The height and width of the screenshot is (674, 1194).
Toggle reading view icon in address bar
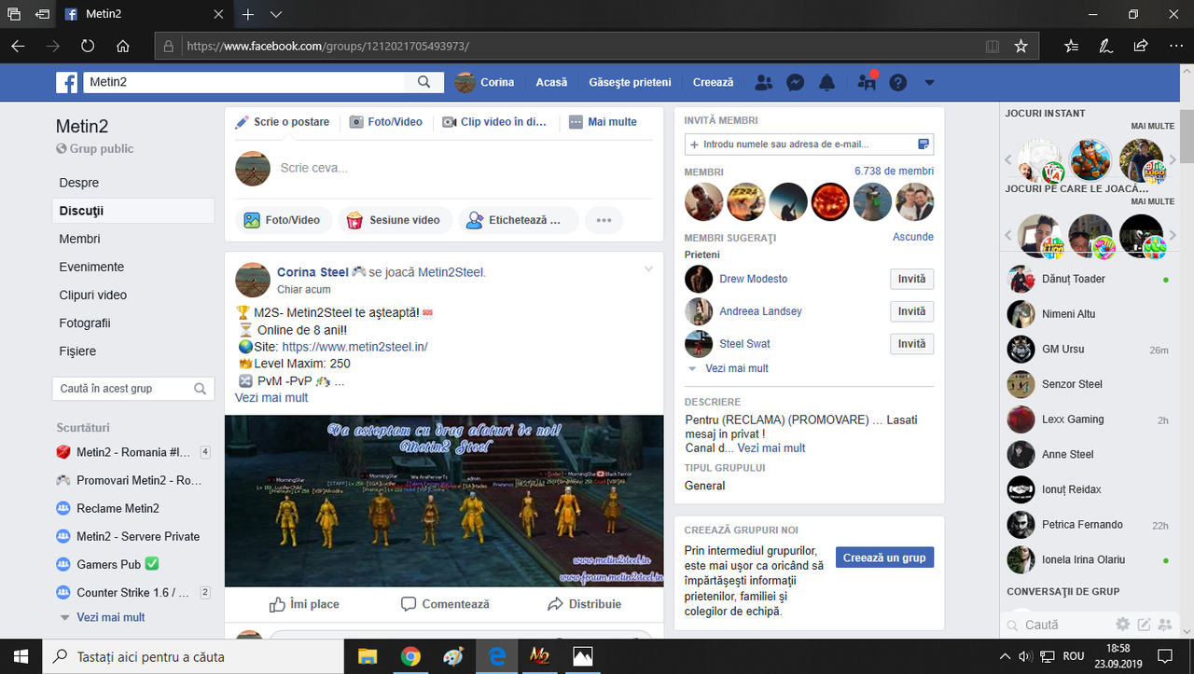[x=993, y=46]
